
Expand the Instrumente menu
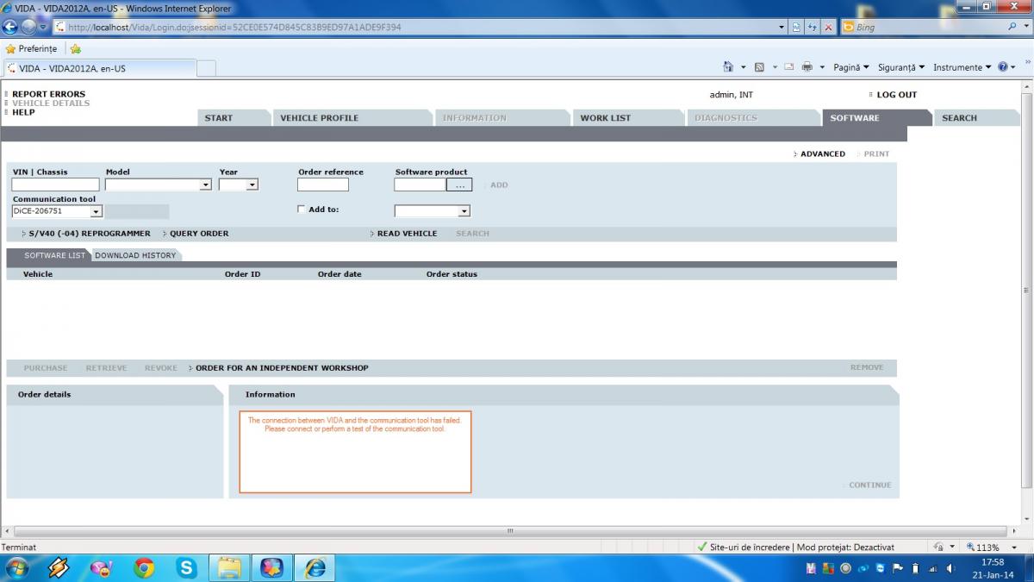tap(962, 67)
